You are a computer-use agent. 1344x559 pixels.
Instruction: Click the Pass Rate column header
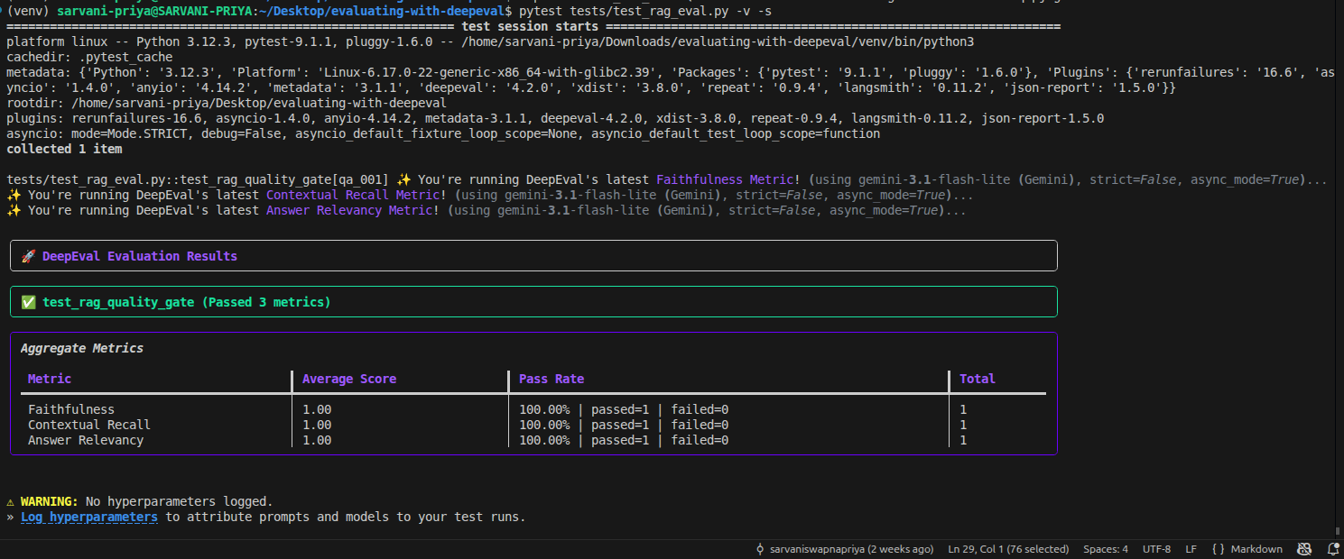click(x=552, y=379)
